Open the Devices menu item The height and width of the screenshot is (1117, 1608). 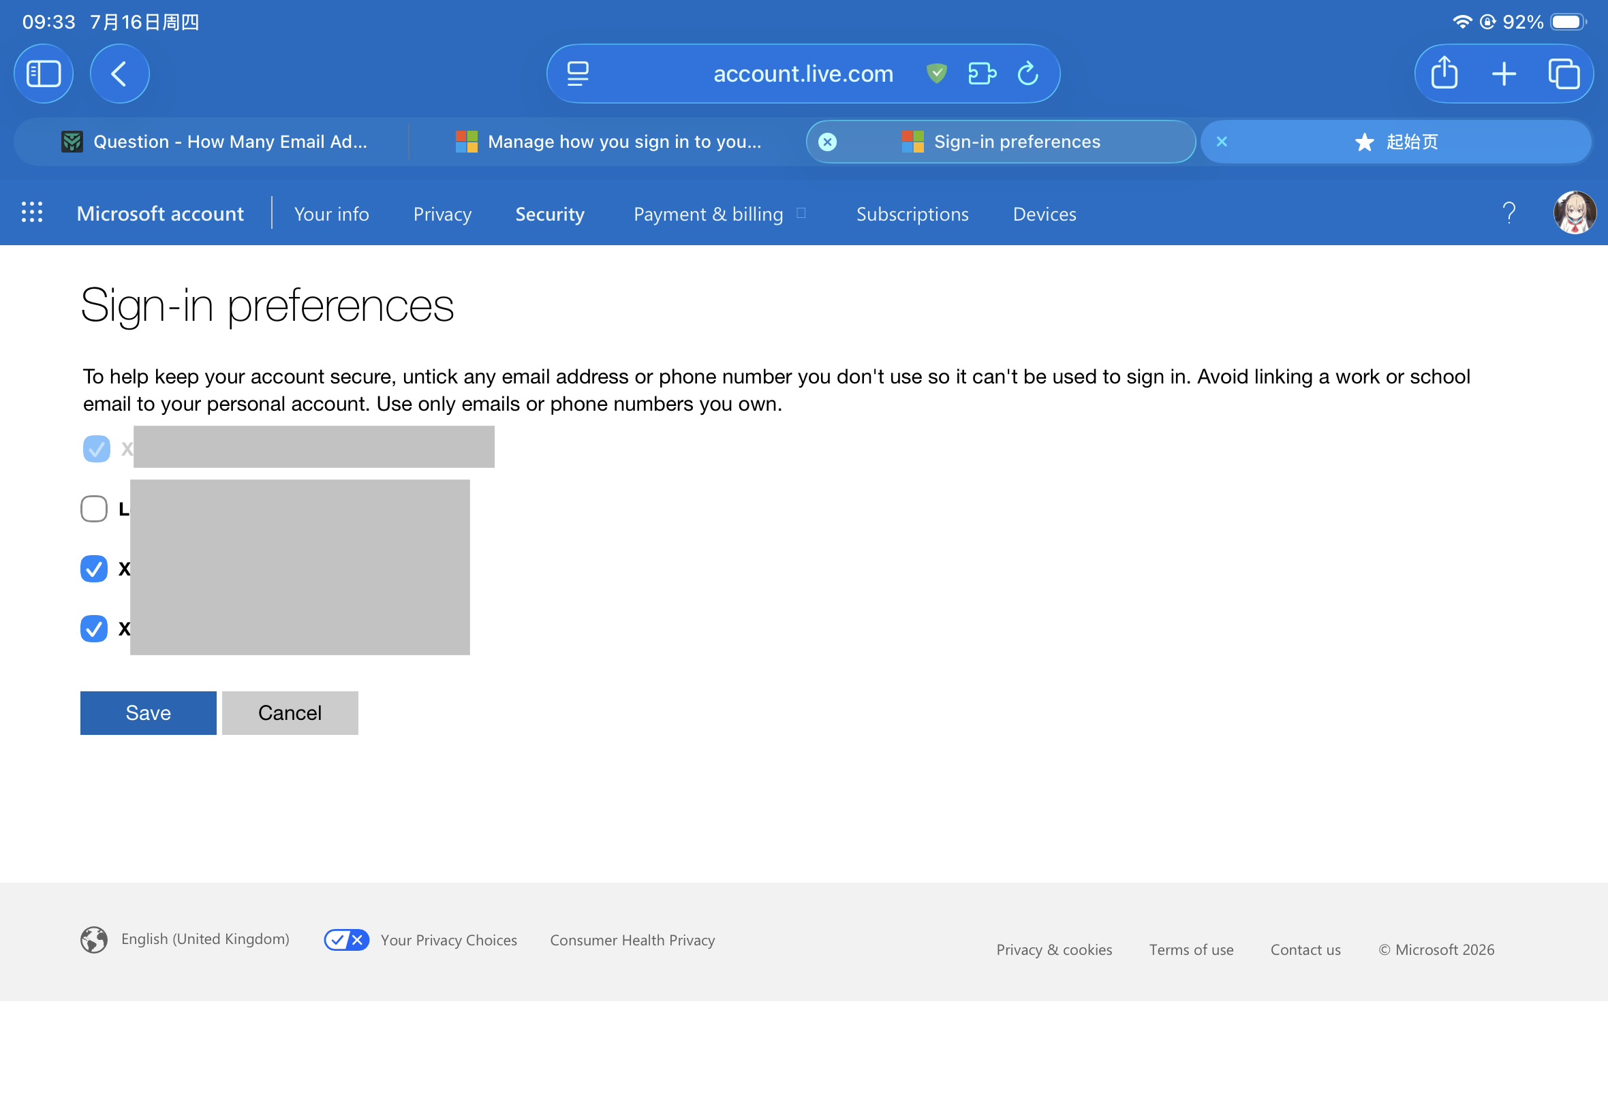(1045, 213)
